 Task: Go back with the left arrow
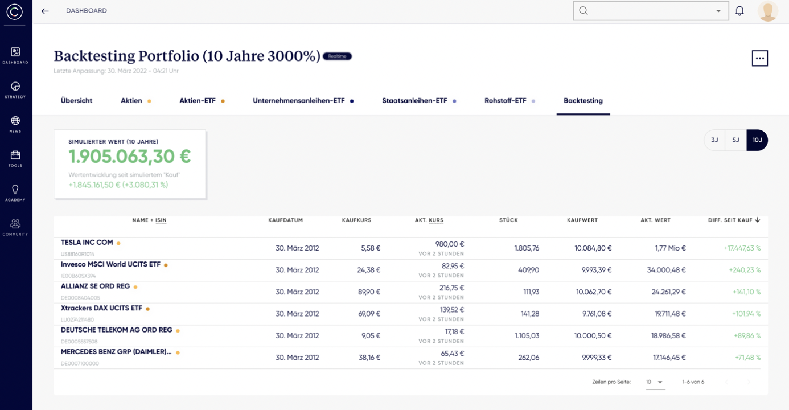tap(45, 11)
